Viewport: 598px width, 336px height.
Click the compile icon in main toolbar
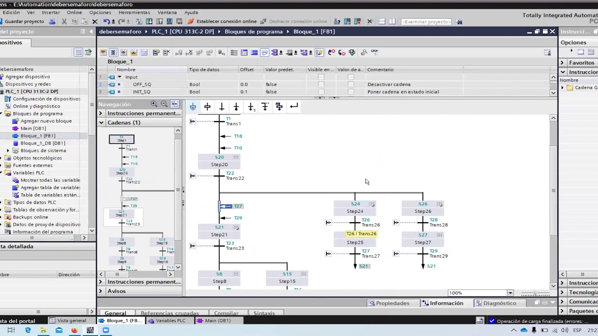139,21
